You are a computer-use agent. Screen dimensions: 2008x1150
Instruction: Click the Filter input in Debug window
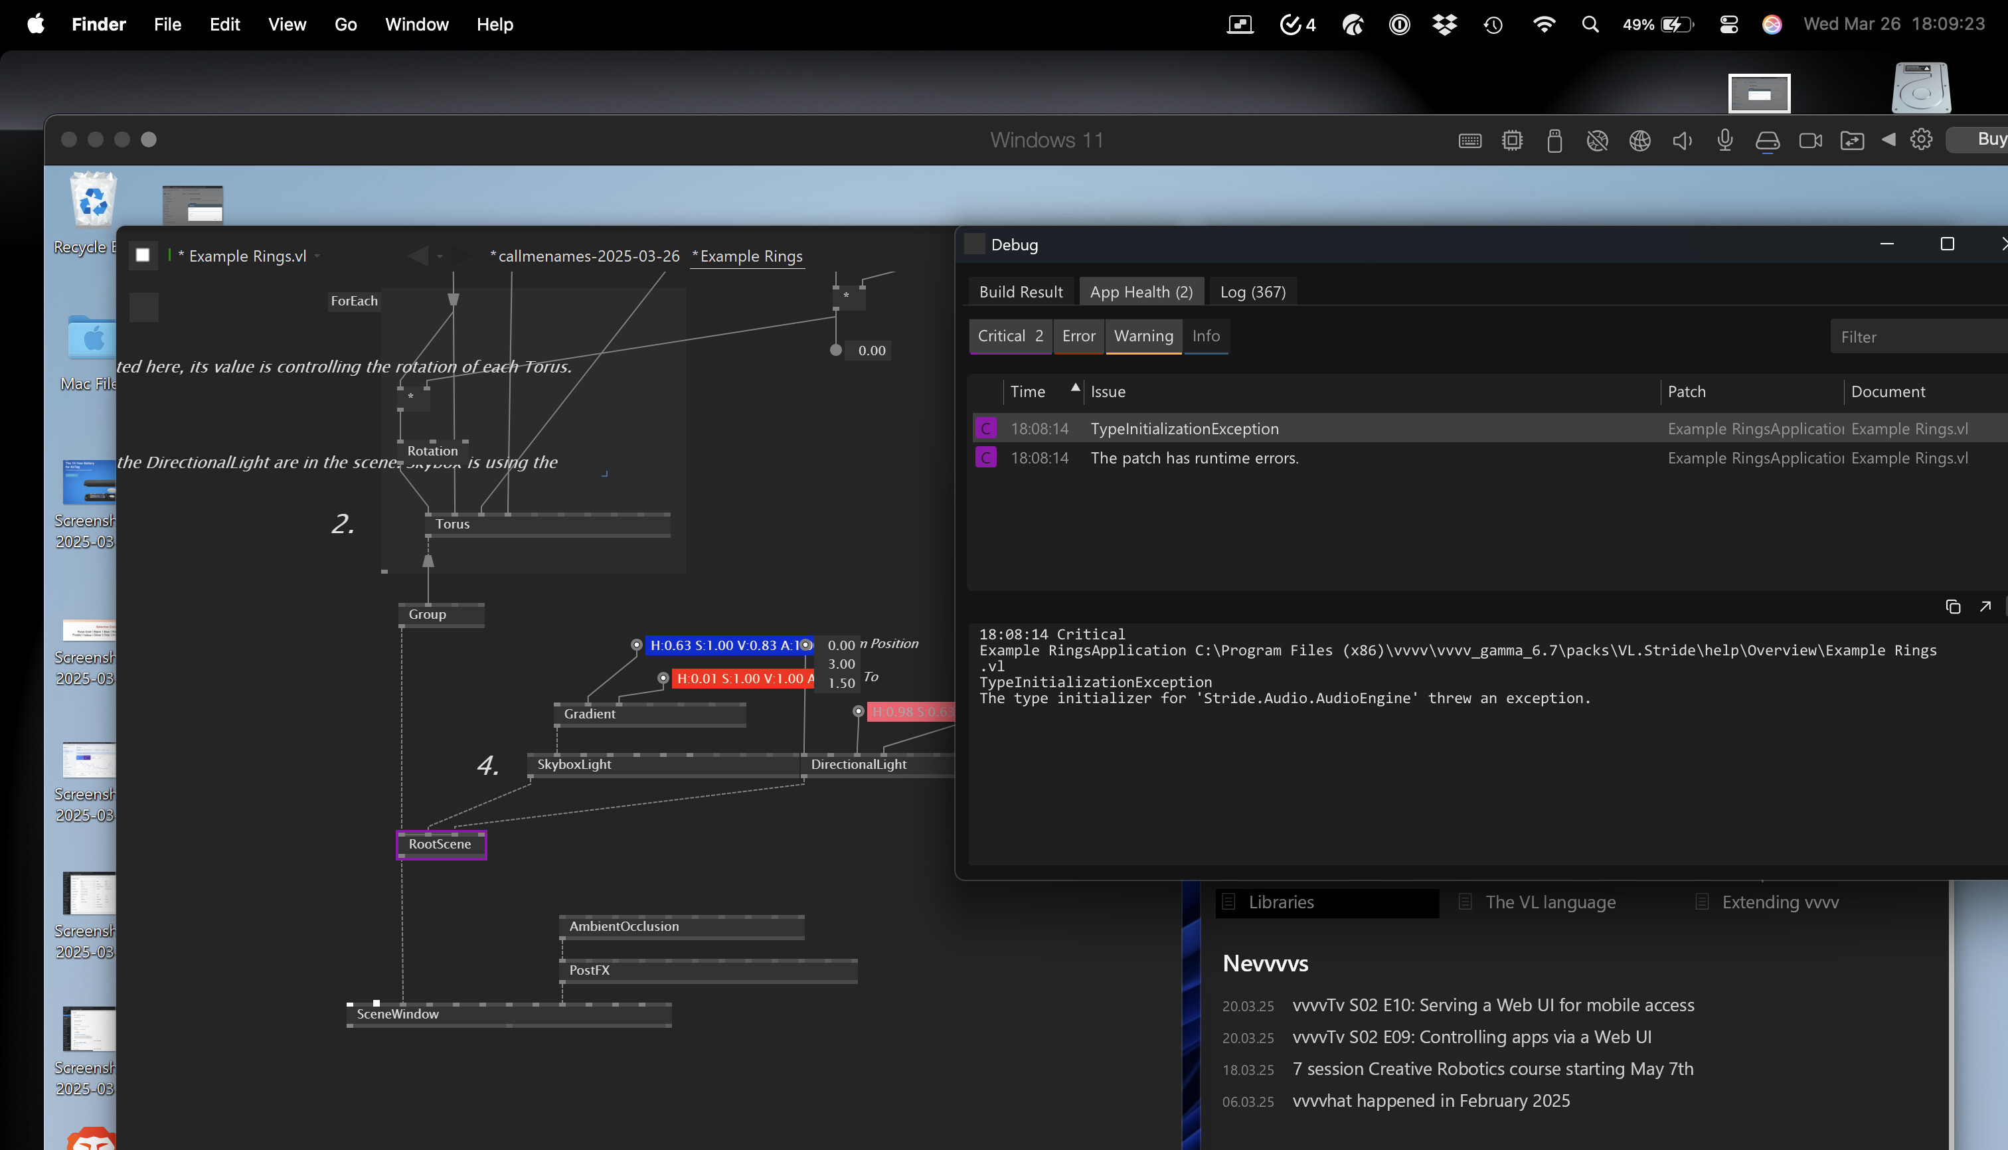tap(1920, 337)
